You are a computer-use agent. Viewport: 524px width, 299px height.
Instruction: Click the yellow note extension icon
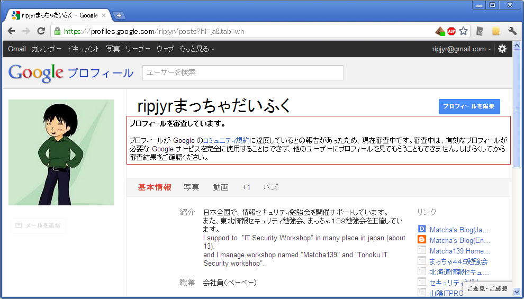point(496,31)
